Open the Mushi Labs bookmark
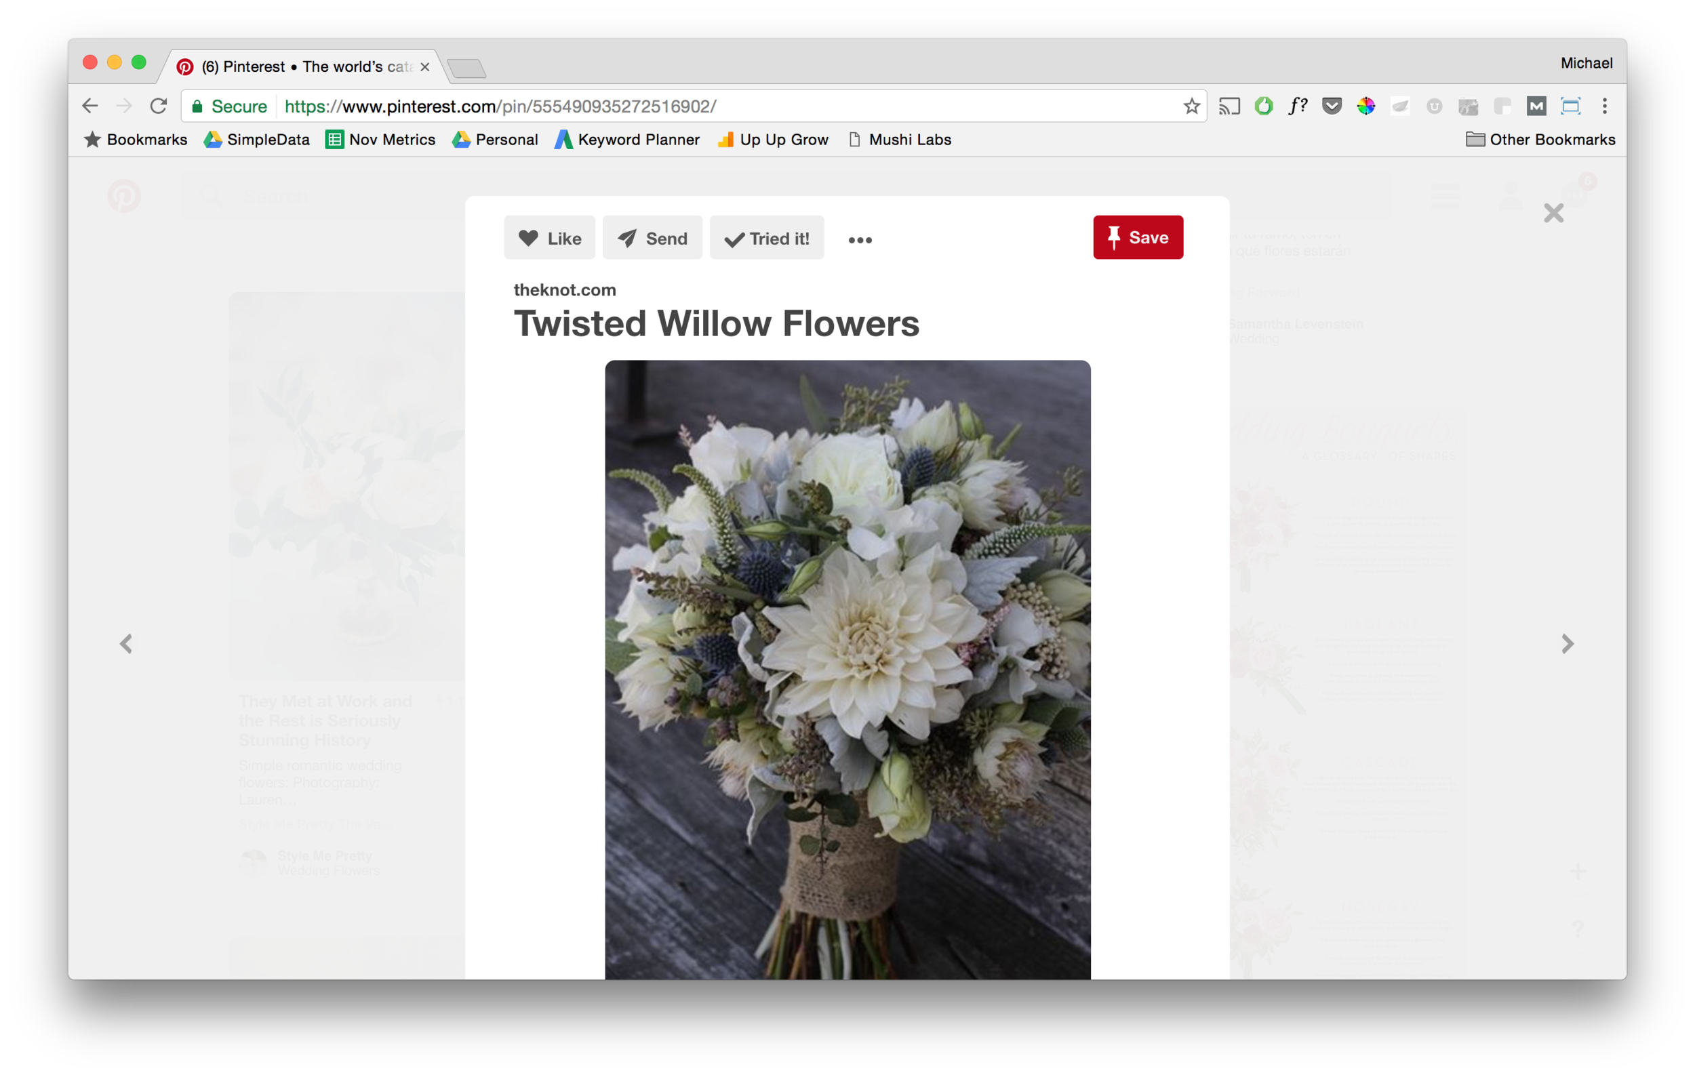 [900, 140]
